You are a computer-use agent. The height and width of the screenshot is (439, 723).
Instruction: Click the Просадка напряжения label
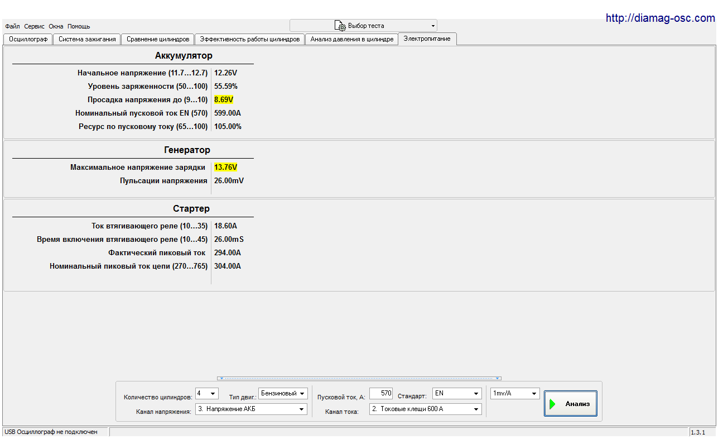(x=148, y=100)
